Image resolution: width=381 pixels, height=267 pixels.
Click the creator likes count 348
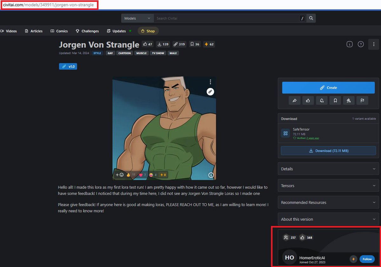click(306, 237)
